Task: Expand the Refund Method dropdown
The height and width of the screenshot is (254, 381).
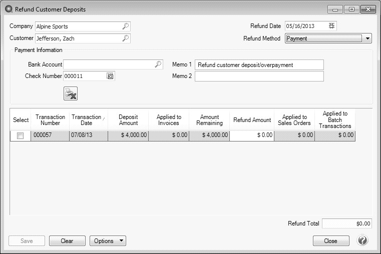Action: point(368,38)
